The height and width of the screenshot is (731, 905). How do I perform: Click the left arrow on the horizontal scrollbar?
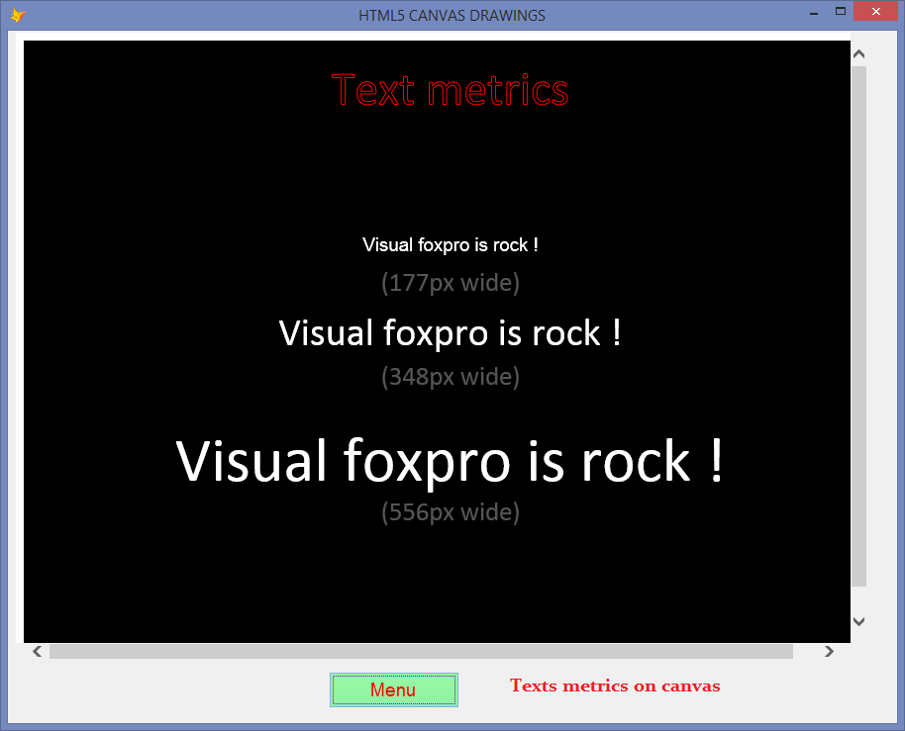coord(37,651)
